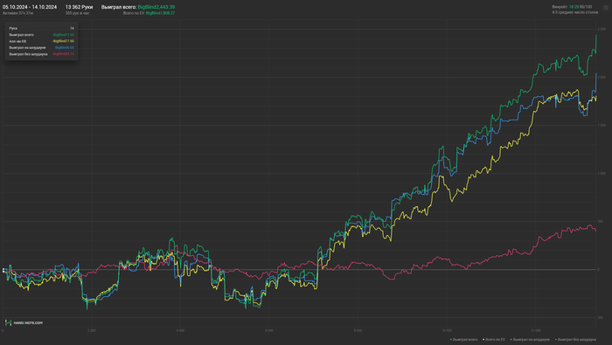This screenshot has height=345, width=612.
Task: Click tooltip row 'Алл-ин EB'
Action: click(41, 41)
